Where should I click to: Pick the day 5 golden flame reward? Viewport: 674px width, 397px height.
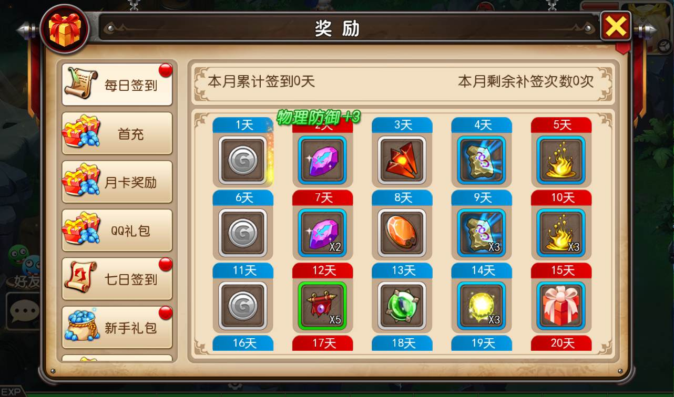click(561, 160)
